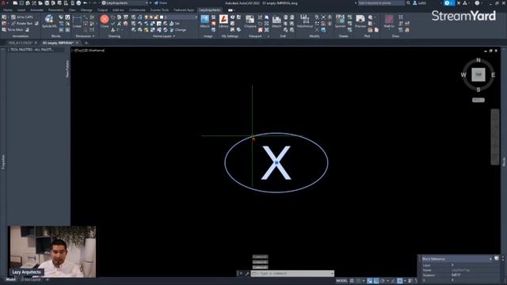
Task: Click the search magnifier icon in title bar
Action: point(409,3)
